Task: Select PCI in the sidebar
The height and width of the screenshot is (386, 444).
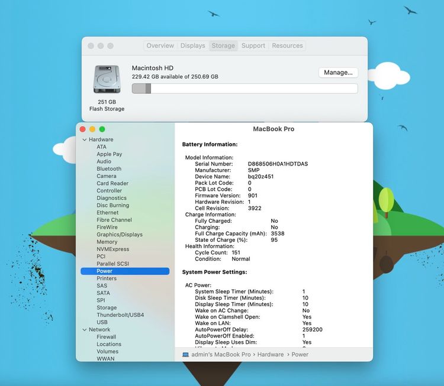Action: [x=101, y=257]
